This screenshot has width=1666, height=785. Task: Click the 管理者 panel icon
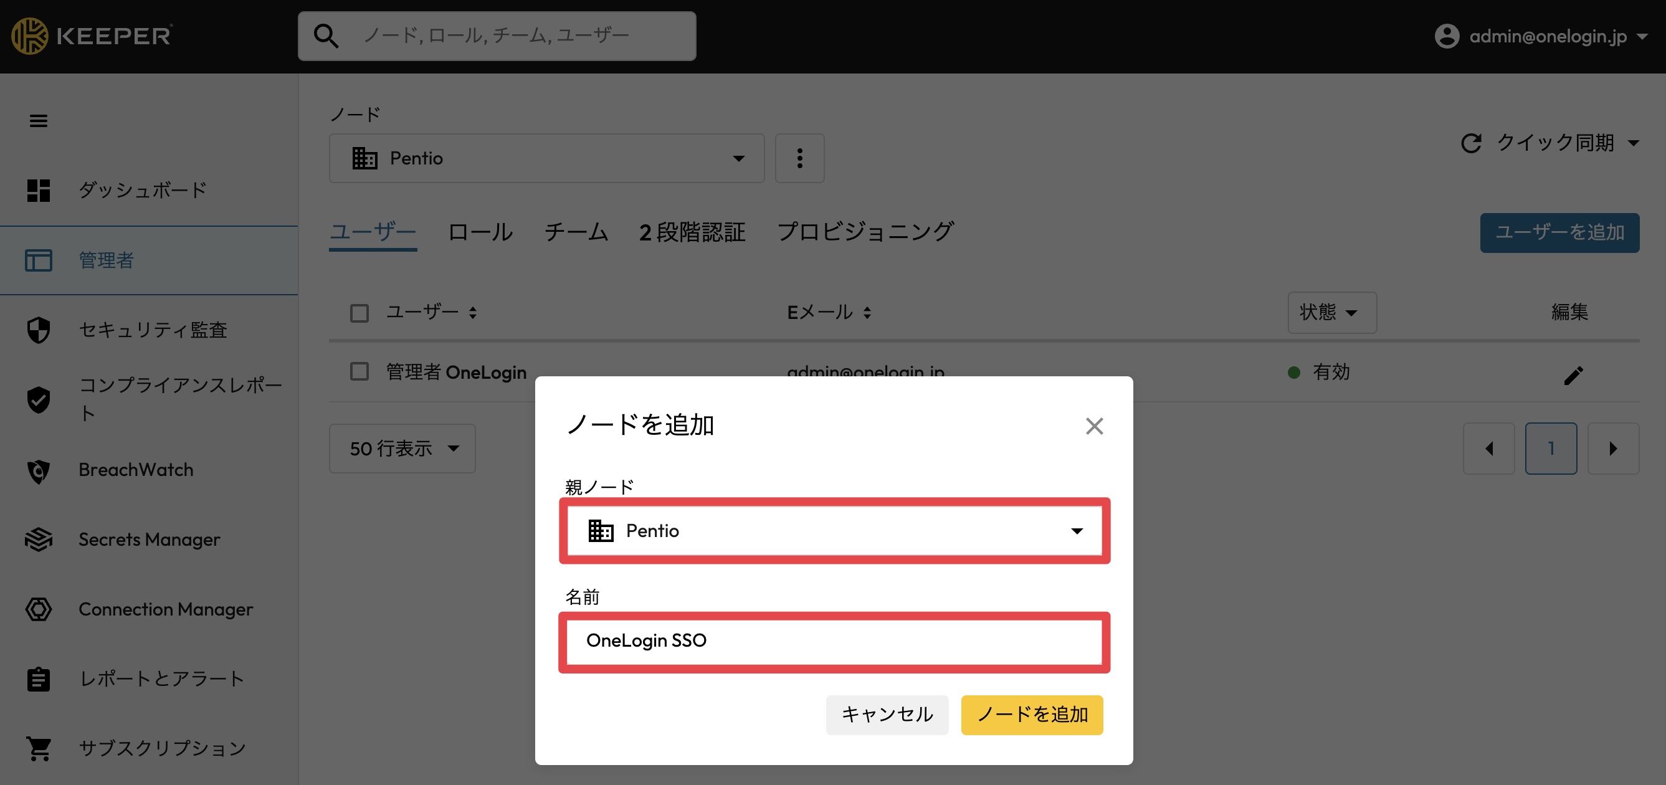coord(38,260)
